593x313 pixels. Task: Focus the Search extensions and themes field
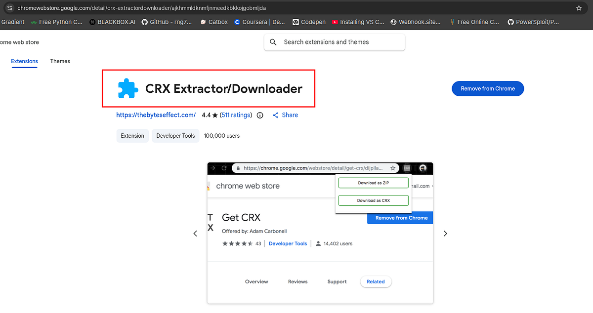pyautogui.click(x=335, y=42)
